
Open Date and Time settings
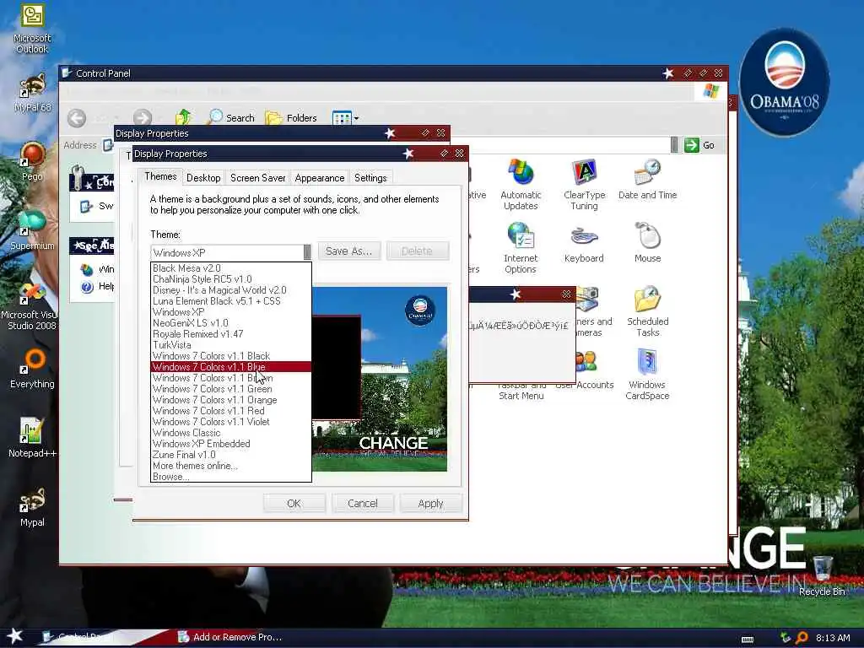point(647,179)
